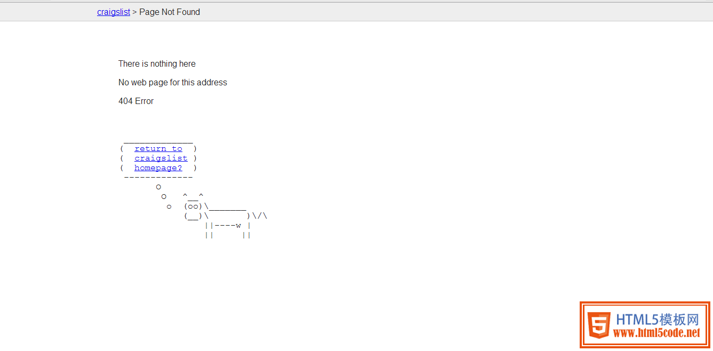Click the "404 Error" text
Viewport: 713px width, 351px height.
point(136,101)
